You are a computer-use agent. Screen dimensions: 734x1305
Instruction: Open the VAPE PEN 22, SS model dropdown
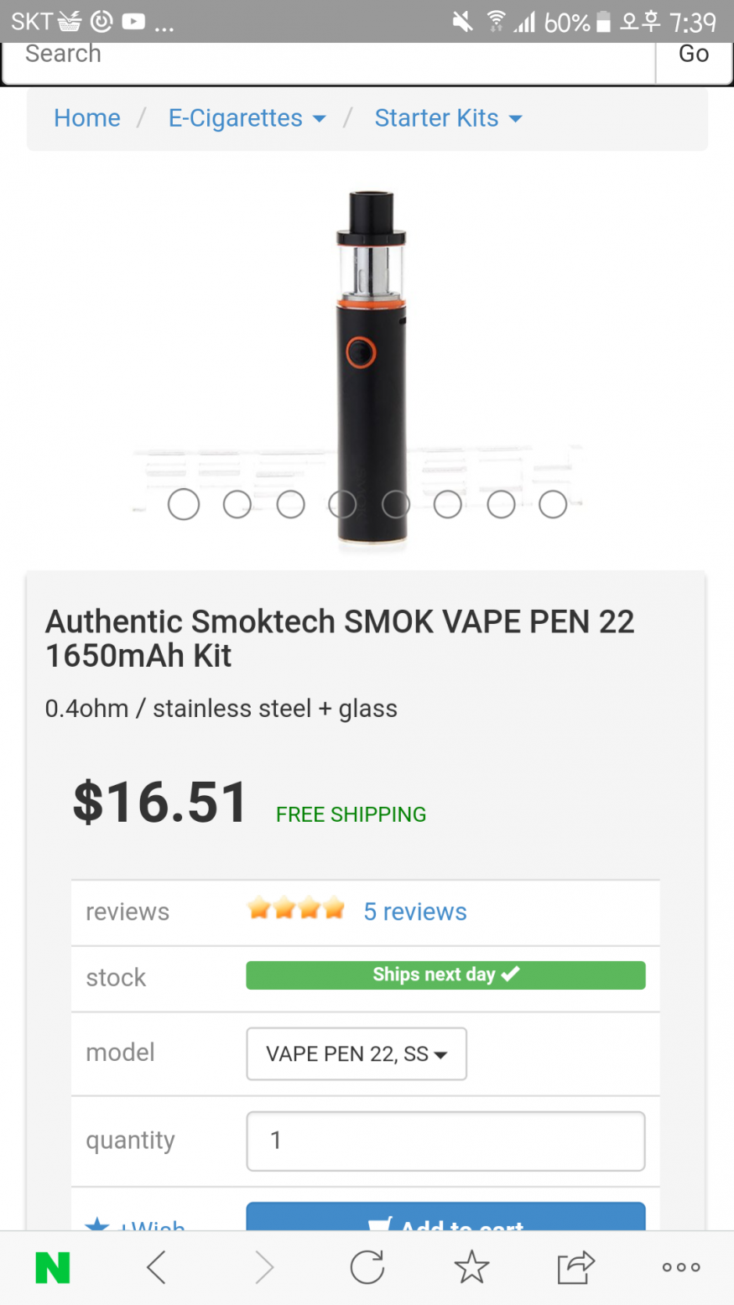[x=357, y=1053]
